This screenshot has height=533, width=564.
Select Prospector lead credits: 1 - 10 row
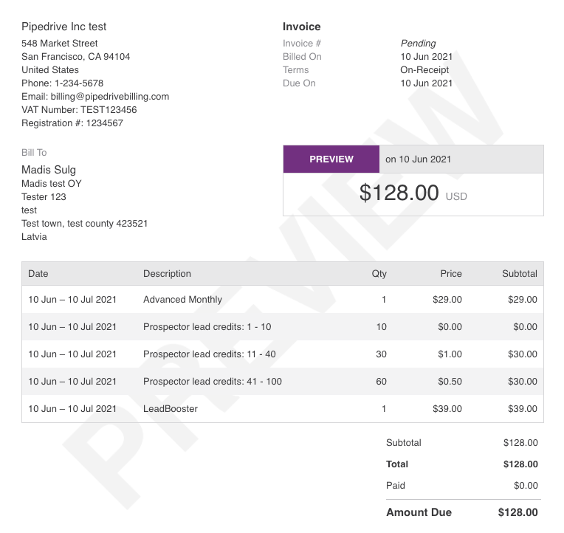click(283, 326)
